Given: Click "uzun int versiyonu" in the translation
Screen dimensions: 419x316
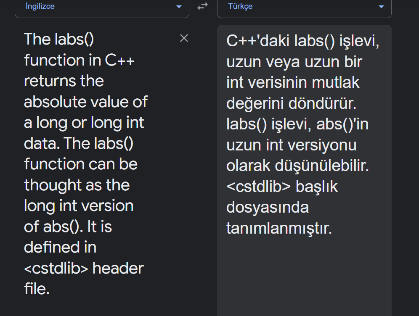Looking at the screenshot, I should pos(291,145).
